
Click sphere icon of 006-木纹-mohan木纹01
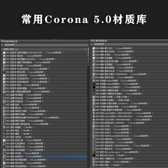click(x=94, y=113)
